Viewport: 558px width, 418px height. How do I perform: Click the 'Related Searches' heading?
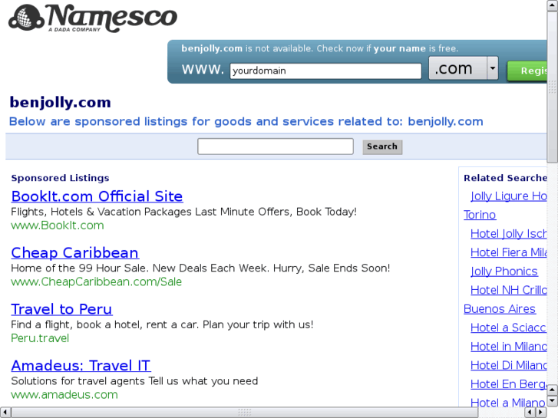click(x=505, y=178)
